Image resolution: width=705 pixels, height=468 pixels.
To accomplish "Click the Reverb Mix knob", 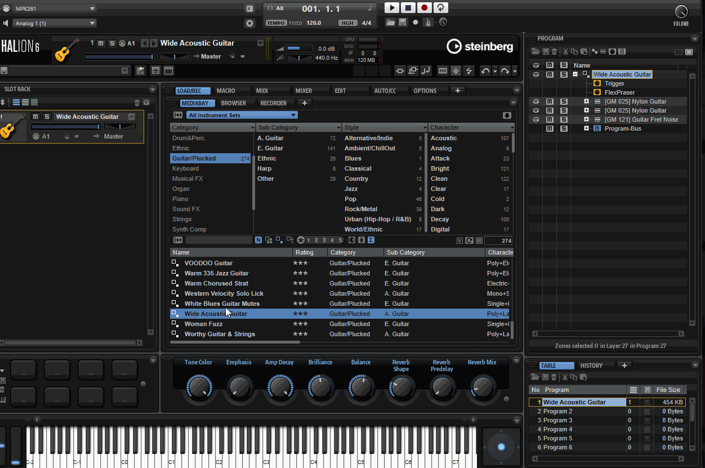I will coord(482,387).
